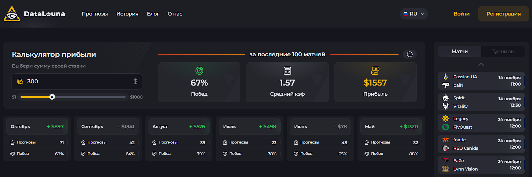The image size is (532, 177).
Task: Select the Июнь -$78 month card
Action: click(x=321, y=127)
